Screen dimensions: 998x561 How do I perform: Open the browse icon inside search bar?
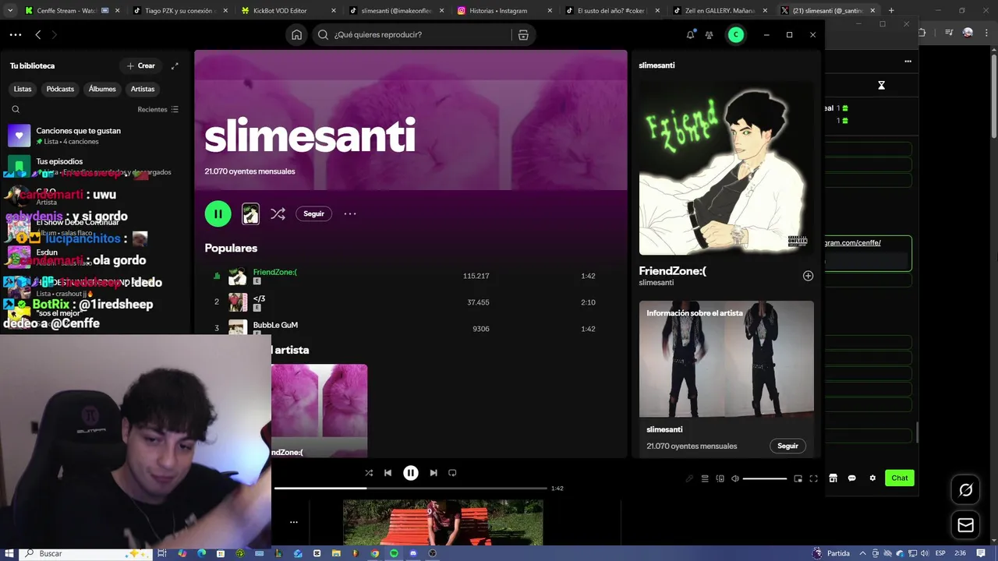(523, 34)
